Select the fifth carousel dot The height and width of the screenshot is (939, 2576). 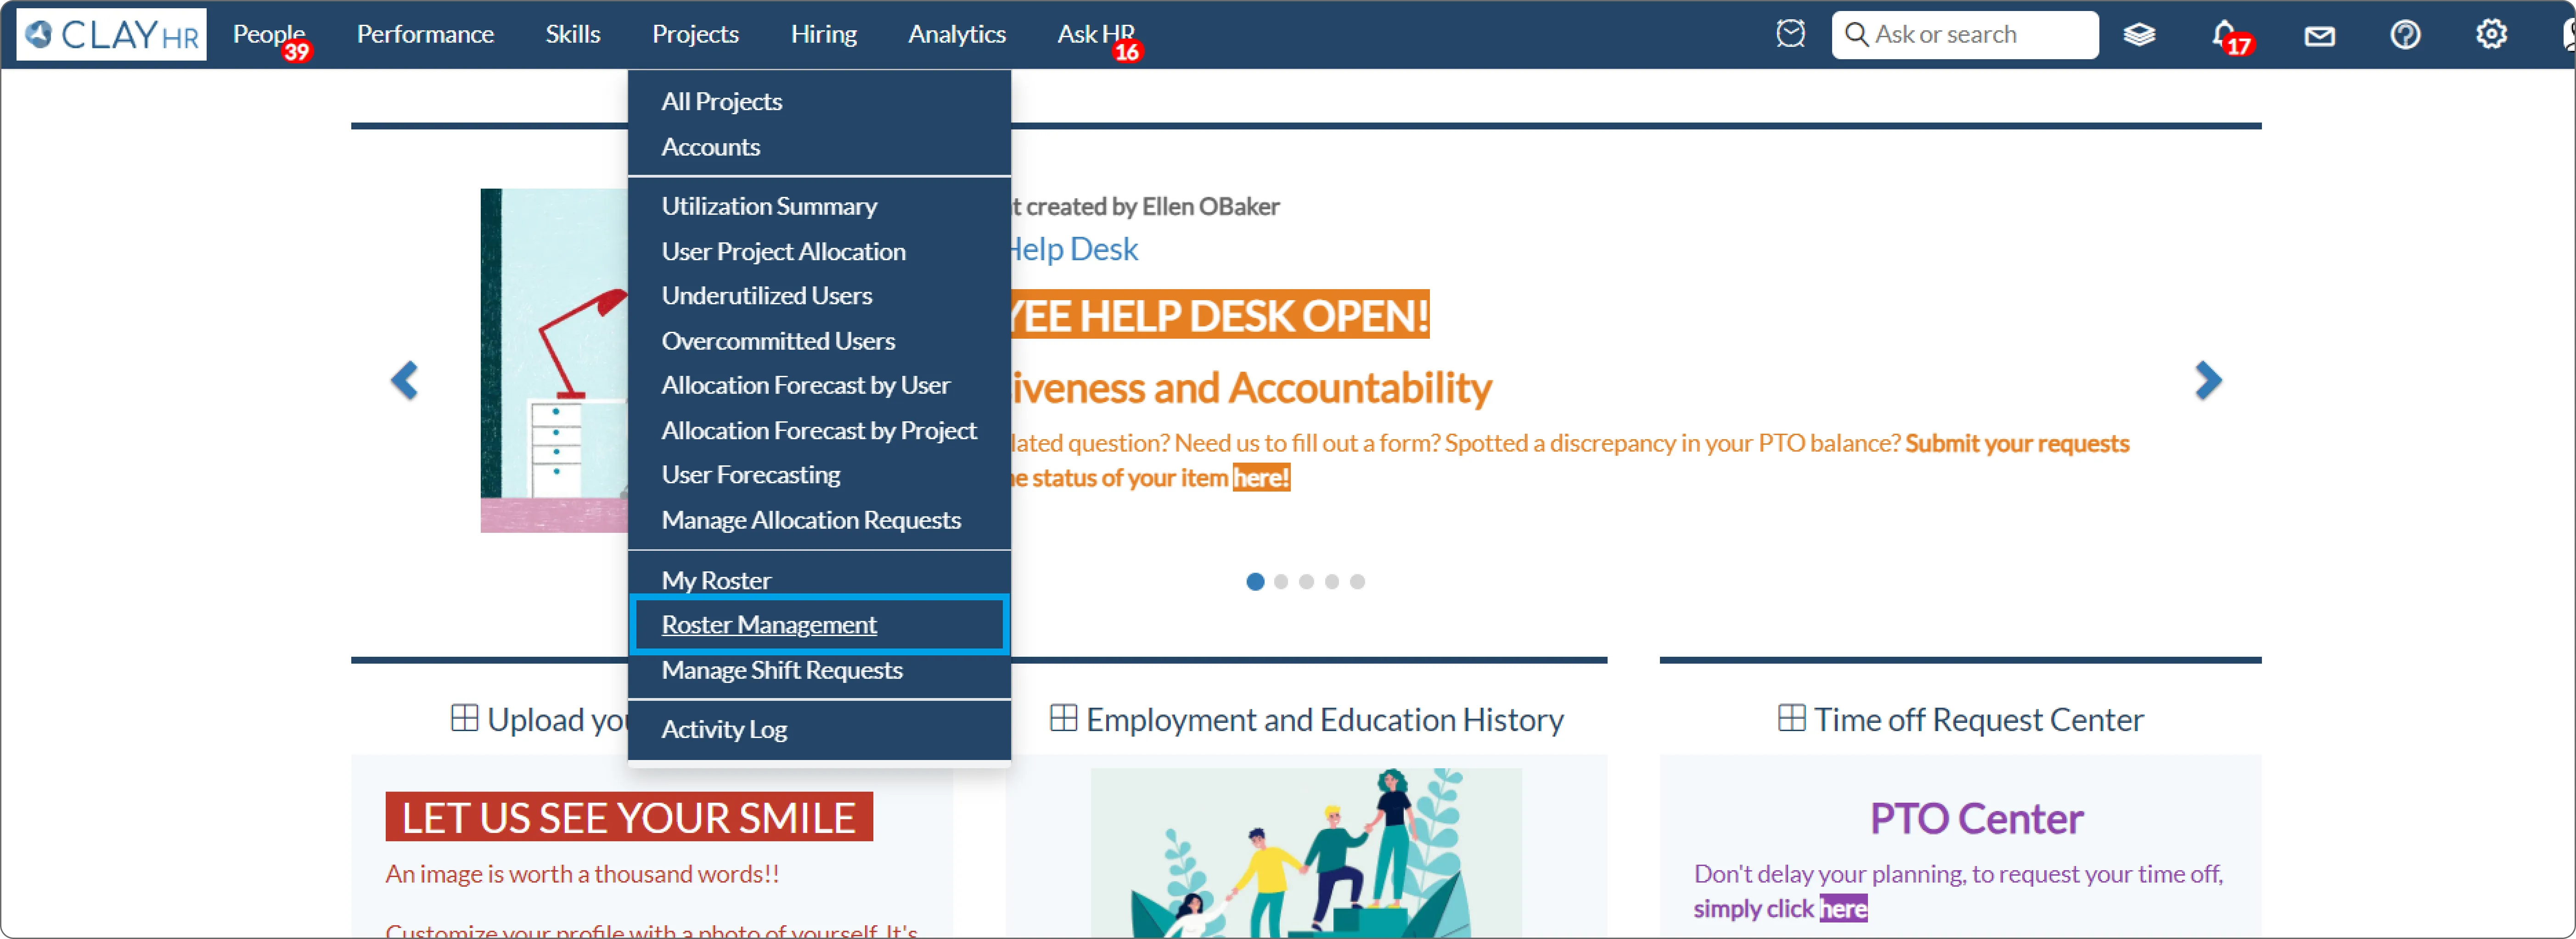(x=1357, y=582)
